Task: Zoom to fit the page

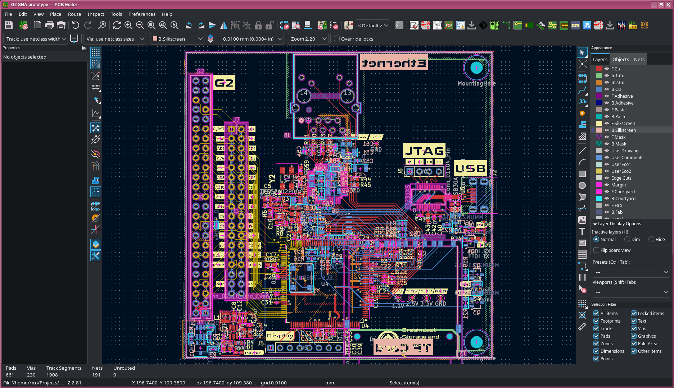Action: pyautogui.click(x=151, y=25)
